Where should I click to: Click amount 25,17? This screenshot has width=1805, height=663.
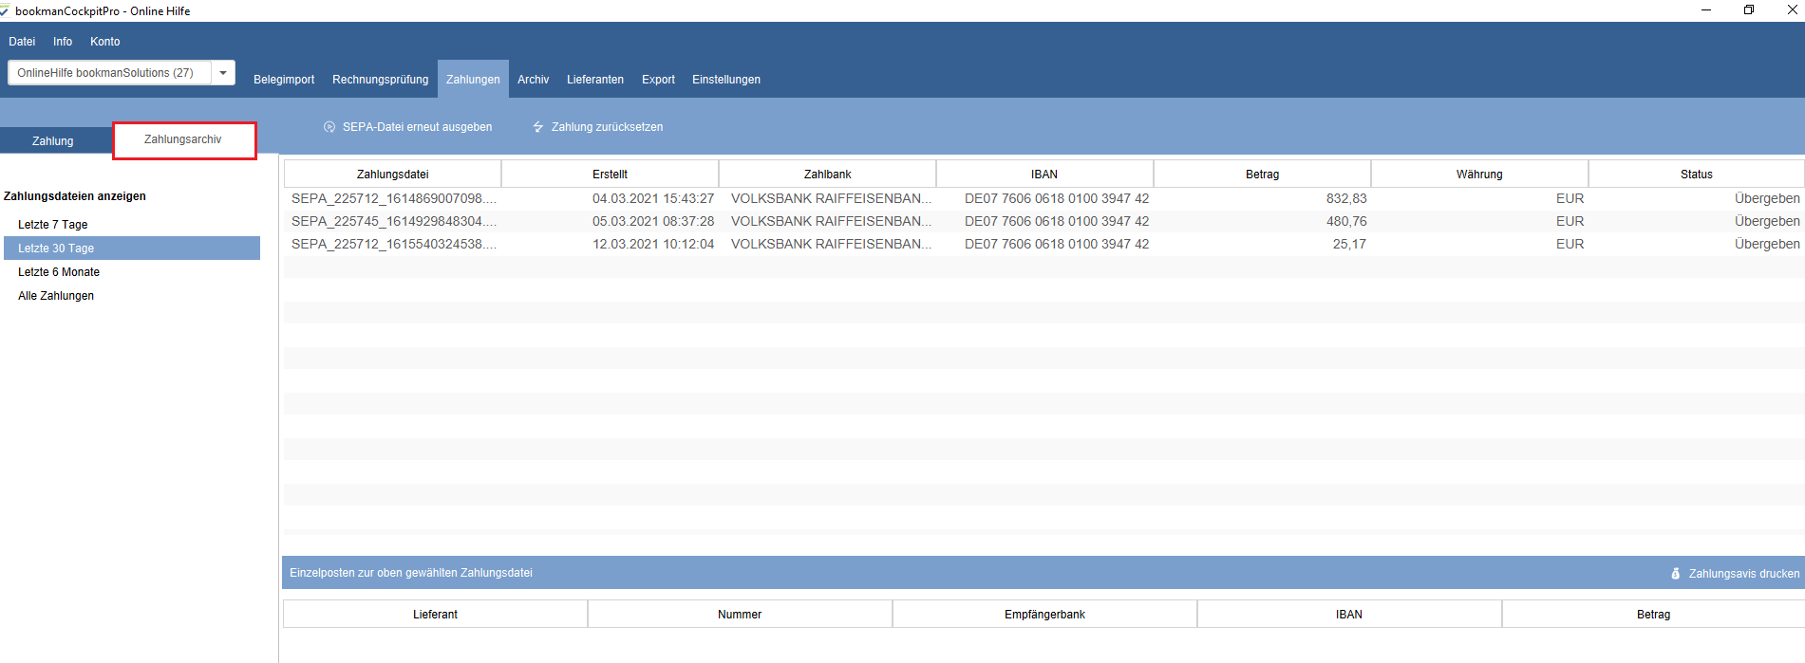(x=1349, y=245)
